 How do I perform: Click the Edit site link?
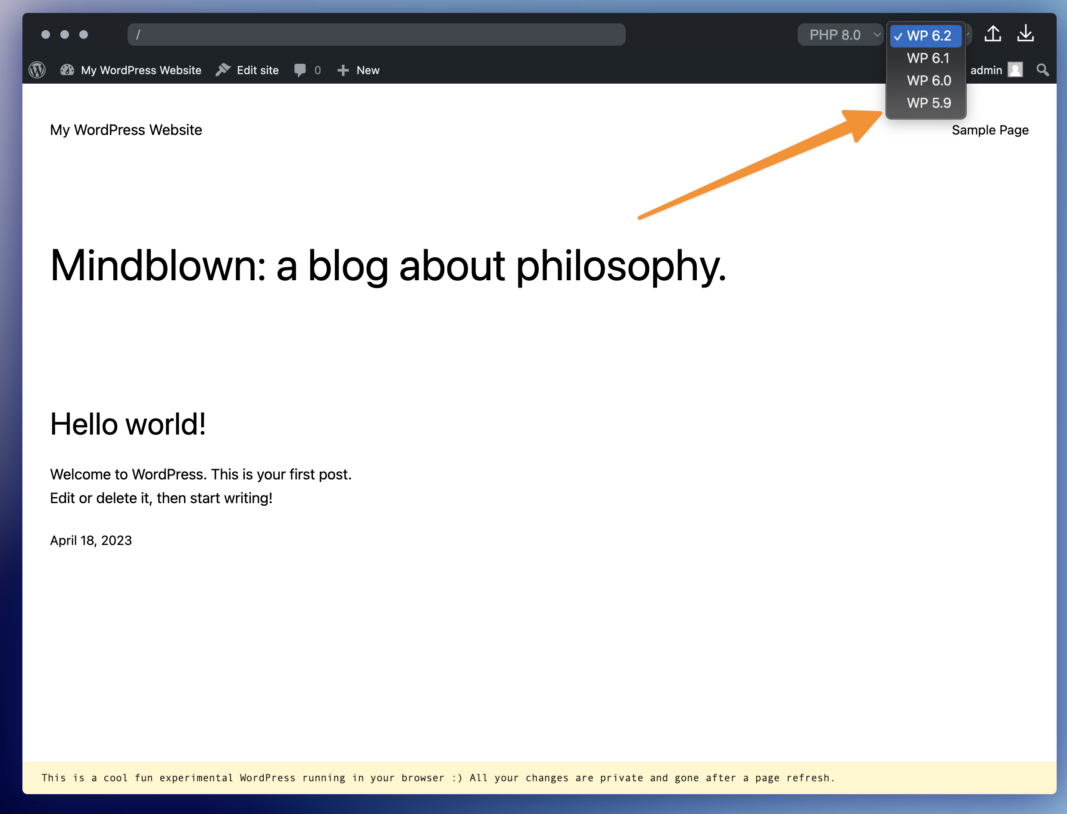(x=247, y=70)
